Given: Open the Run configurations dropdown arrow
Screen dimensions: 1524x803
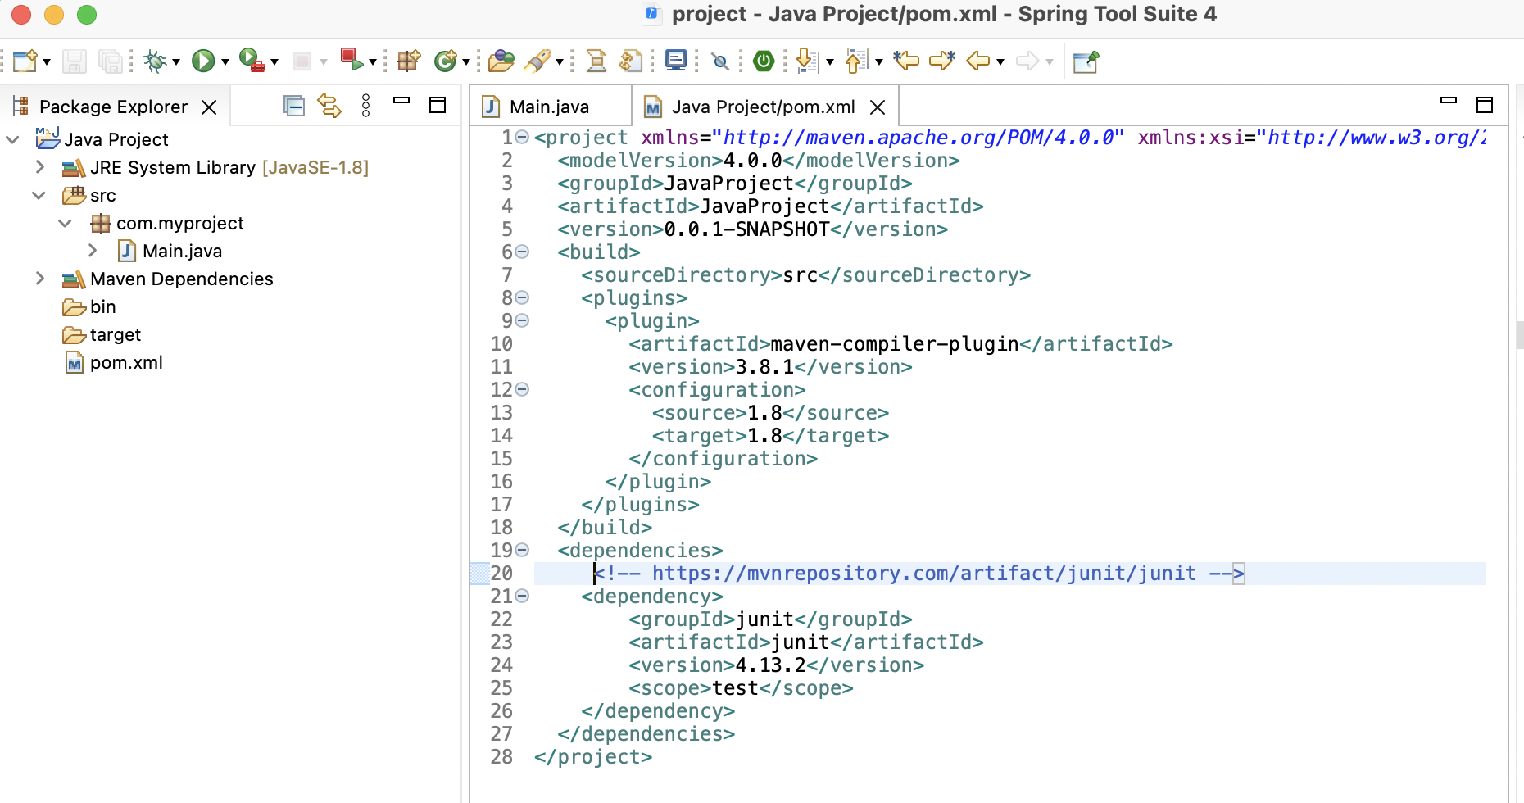Looking at the screenshot, I should click(x=225, y=62).
